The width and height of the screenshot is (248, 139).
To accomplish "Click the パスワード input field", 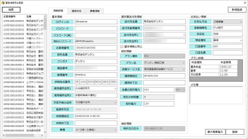I will [x=96, y=28].
